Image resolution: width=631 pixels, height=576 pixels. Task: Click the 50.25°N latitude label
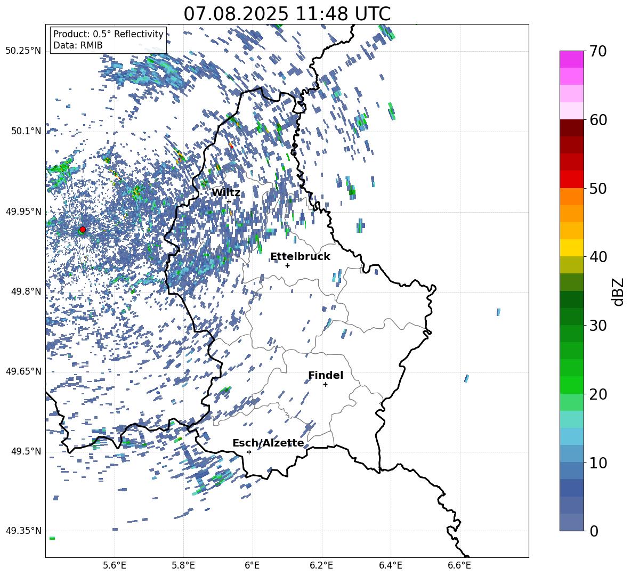point(23,51)
